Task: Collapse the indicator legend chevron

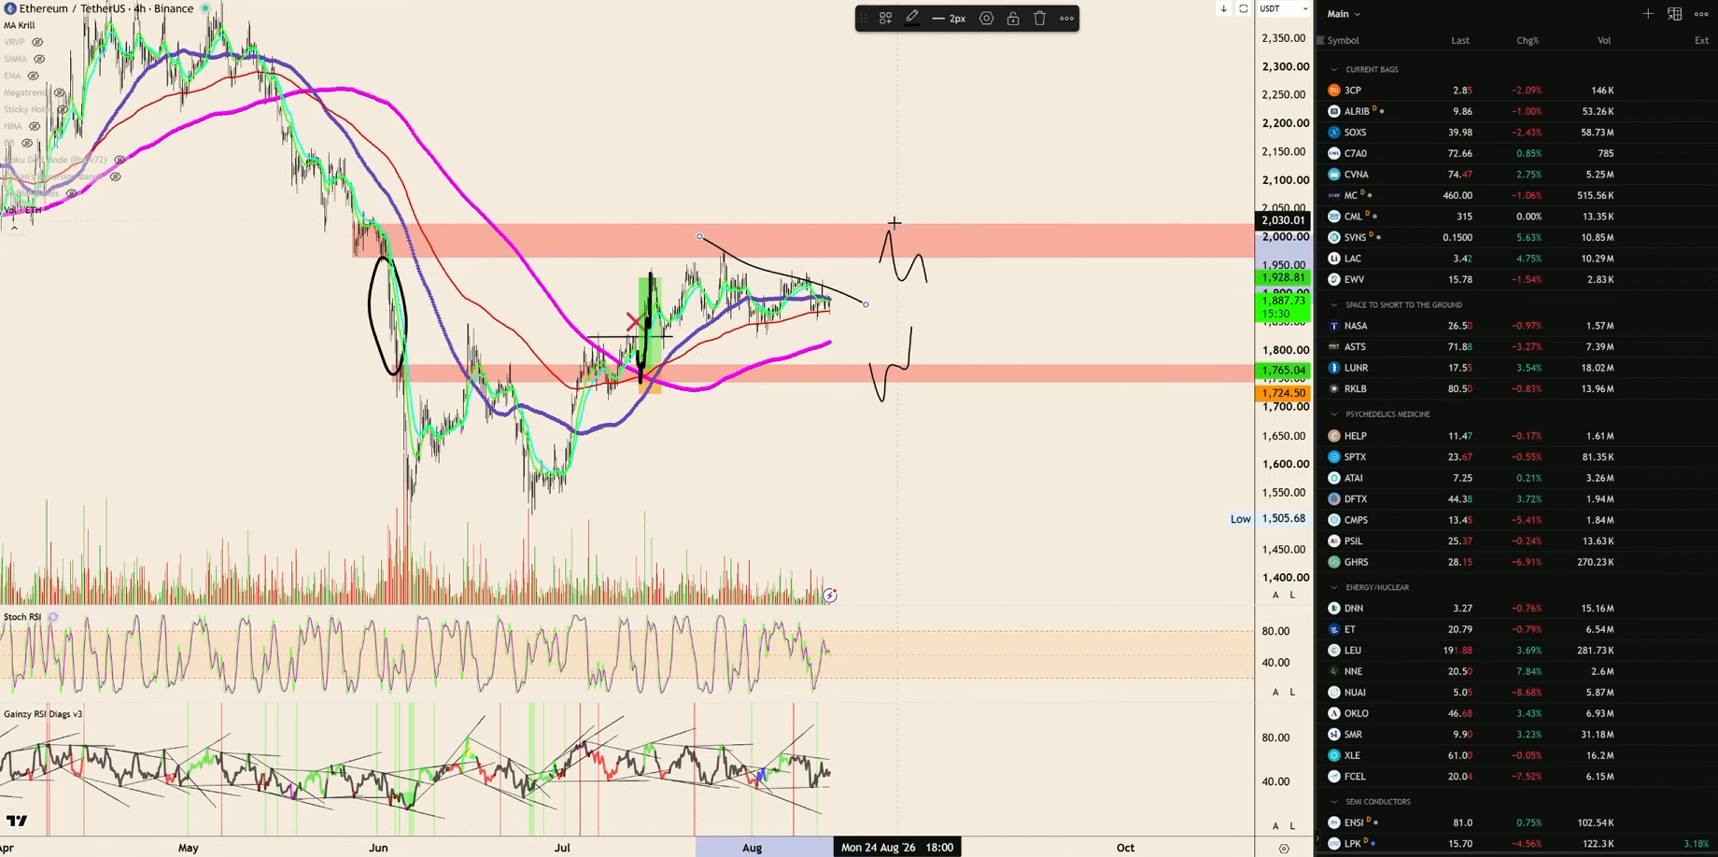Action: coord(13,227)
